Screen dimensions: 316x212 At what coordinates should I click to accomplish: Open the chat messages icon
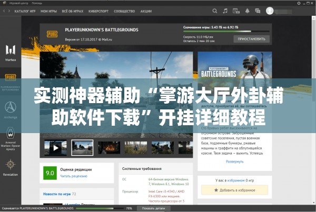[258, 11]
